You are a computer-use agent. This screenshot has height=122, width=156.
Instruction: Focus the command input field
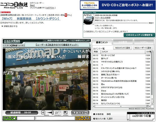click(26, 118)
